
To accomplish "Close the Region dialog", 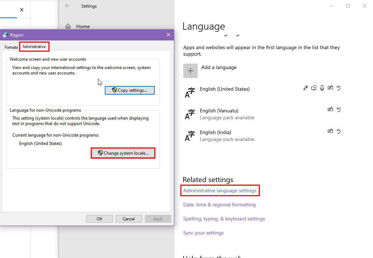I will 168,35.
